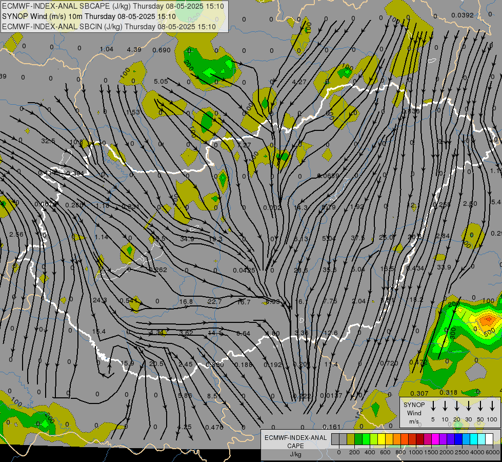Viewport: 502px width, 462px height.
Task: Click the 0.161 value above CAPE legend
Action: pyautogui.click(x=331, y=427)
